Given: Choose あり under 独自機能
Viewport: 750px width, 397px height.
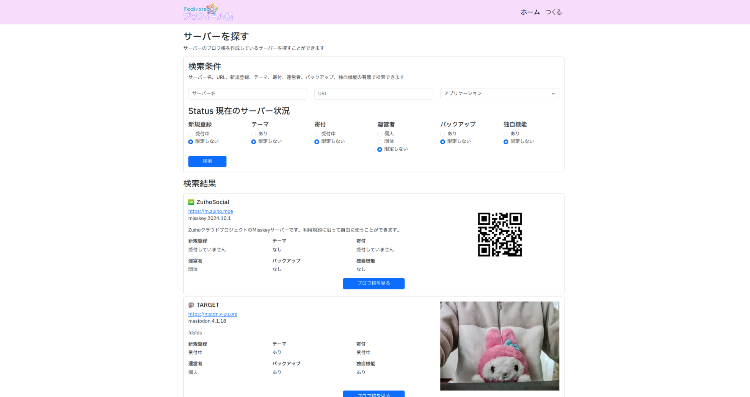Looking at the screenshot, I should click(x=506, y=134).
